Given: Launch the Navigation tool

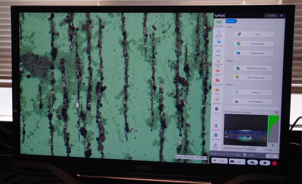Looking at the screenshot, I should point(216,127).
